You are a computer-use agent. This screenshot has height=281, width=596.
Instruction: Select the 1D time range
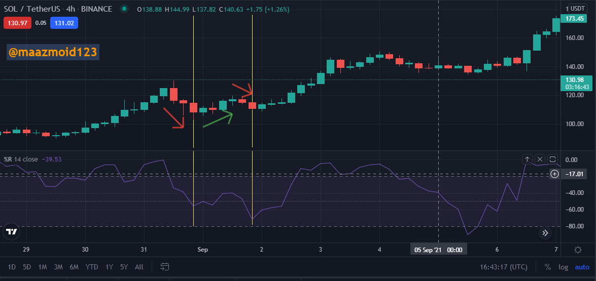[x=12, y=267]
